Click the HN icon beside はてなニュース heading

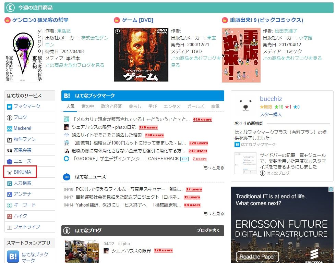coord(67,177)
